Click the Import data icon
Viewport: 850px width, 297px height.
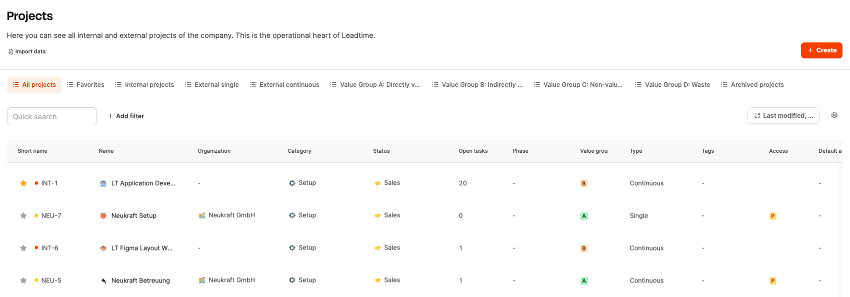(x=10, y=51)
